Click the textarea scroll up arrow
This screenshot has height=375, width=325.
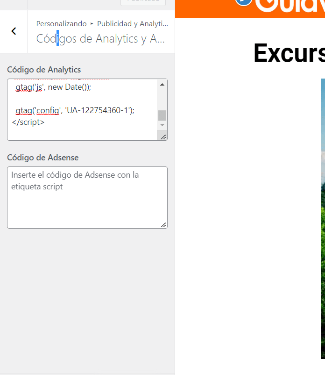pyautogui.click(x=162, y=85)
